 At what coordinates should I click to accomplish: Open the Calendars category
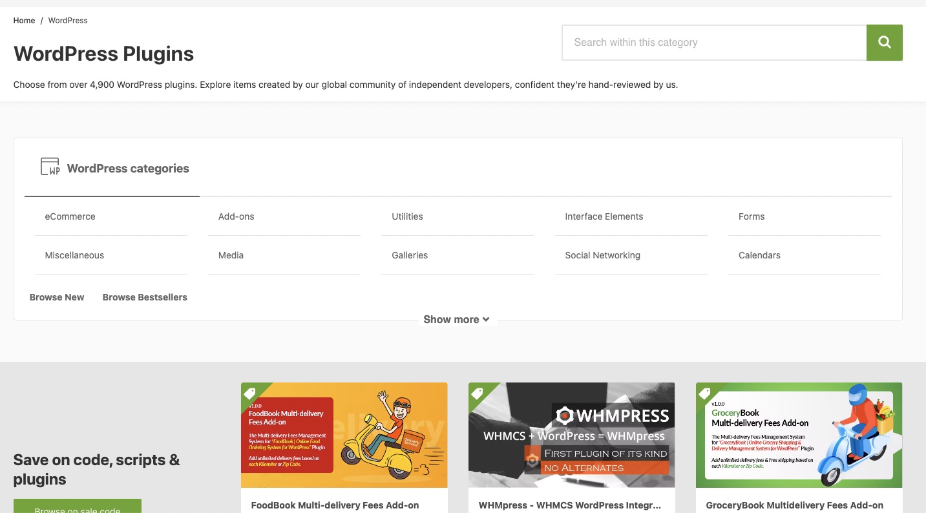pos(759,255)
